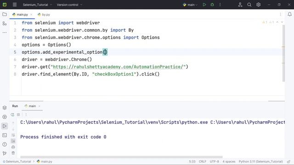
Task: Open the Project tool window folder icon
Action: pyautogui.click(x=5, y=14)
